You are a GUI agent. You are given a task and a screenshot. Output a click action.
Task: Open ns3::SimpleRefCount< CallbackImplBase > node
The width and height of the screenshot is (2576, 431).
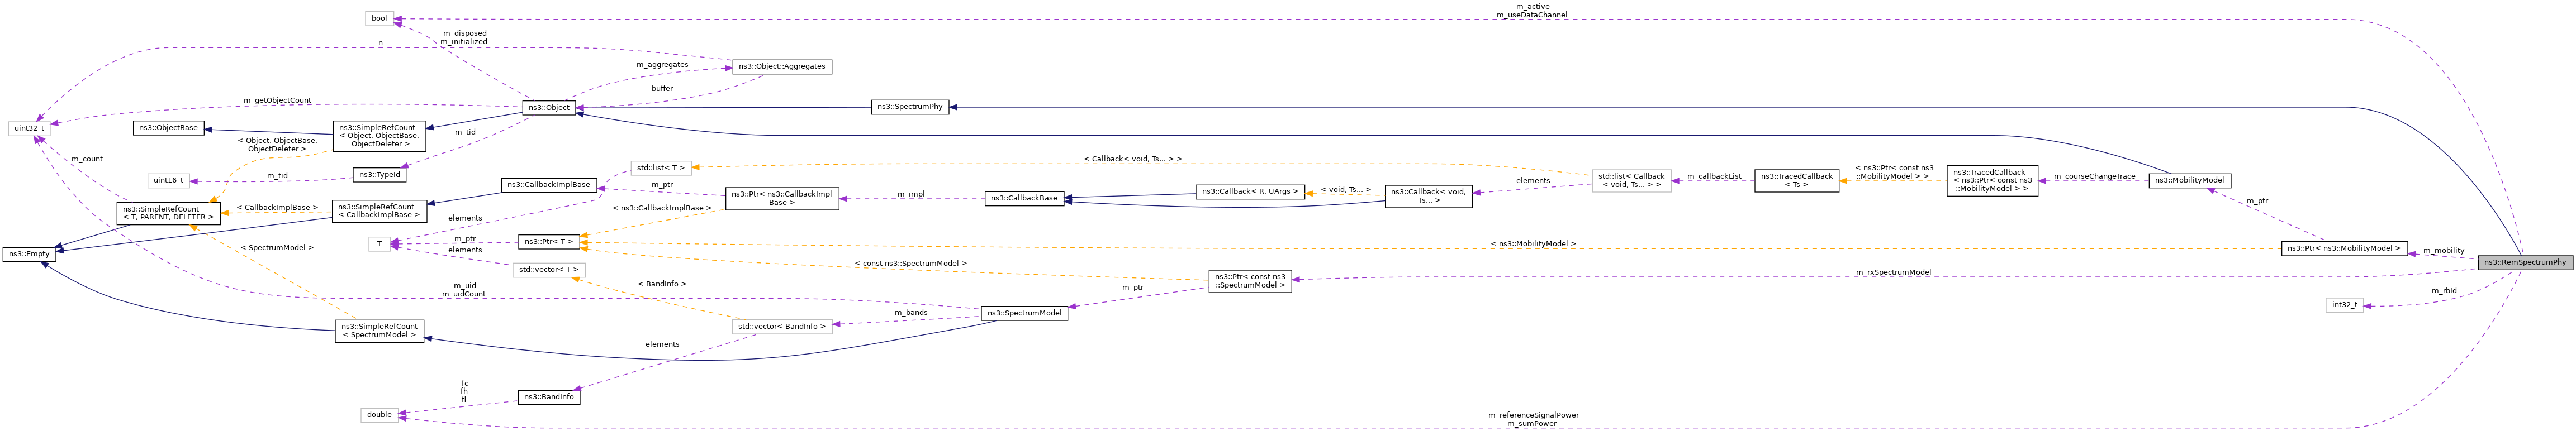click(379, 211)
